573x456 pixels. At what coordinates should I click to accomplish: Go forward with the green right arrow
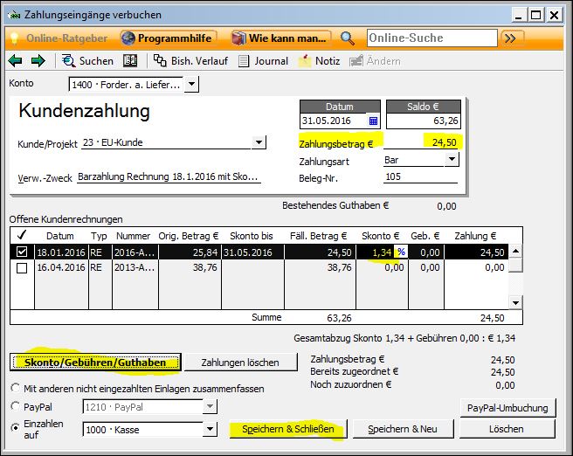click(38, 60)
